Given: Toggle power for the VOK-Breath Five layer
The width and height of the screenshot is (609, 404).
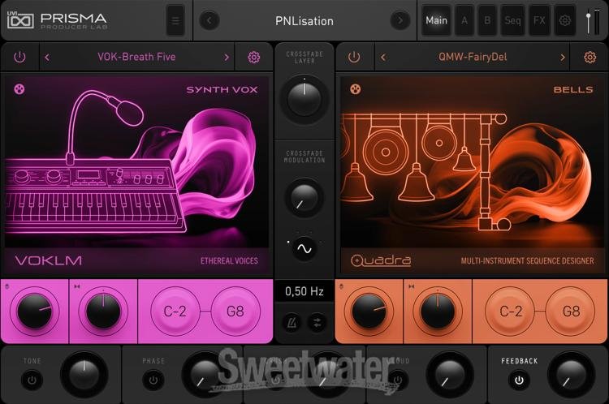Looking at the screenshot, I should tap(19, 58).
